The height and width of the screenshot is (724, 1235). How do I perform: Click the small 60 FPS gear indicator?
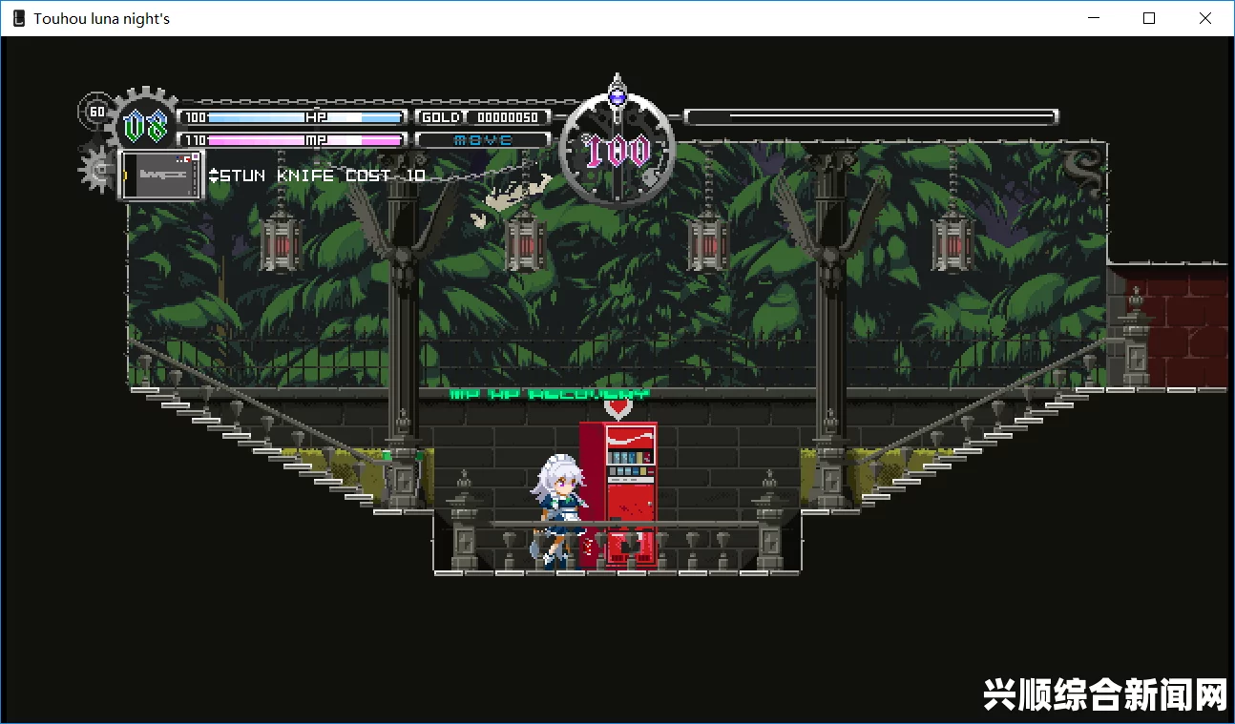click(95, 112)
